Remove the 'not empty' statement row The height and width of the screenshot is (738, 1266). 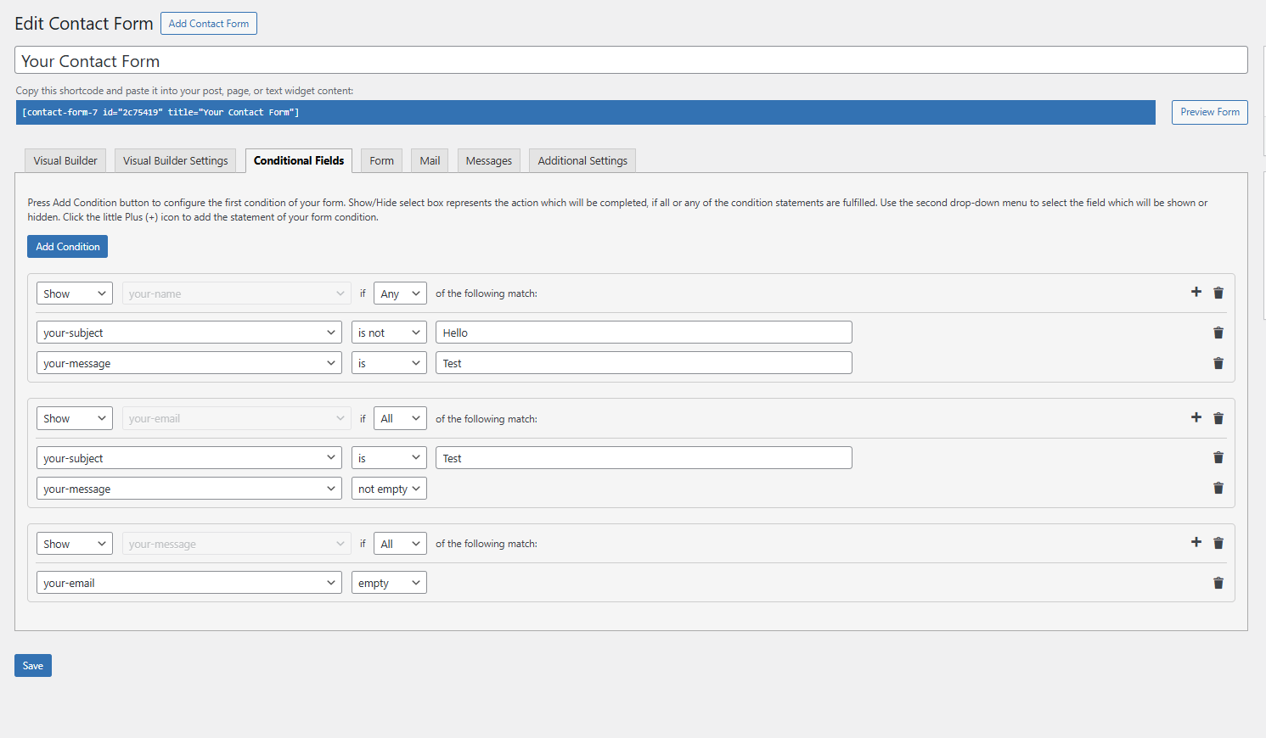[x=1218, y=489]
